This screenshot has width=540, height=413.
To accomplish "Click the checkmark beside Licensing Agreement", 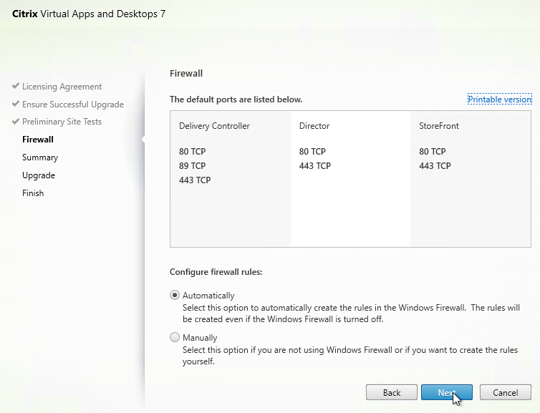I will pyautogui.click(x=16, y=86).
